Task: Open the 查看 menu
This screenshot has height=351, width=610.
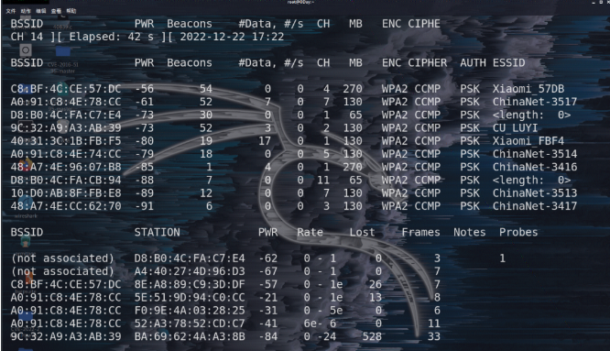Action: click(x=56, y=11)
